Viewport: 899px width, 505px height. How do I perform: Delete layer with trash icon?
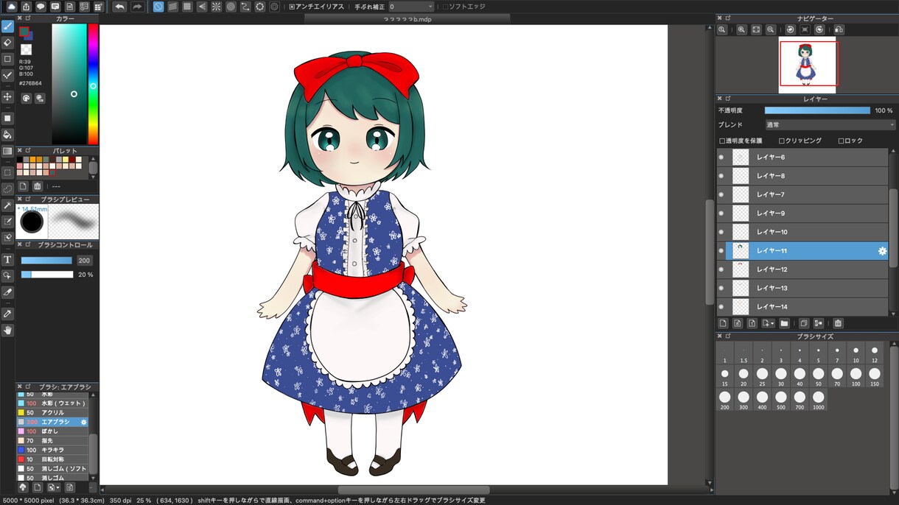coord(838,323)
